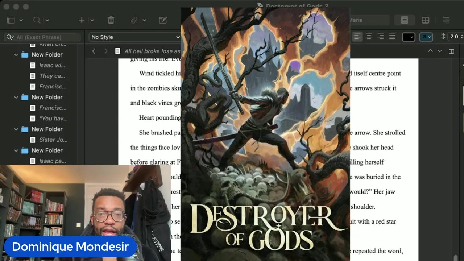Click the Trash icon in toolbar
The width and height of the screenshot is (464, 261).
(x=111, y=20)
